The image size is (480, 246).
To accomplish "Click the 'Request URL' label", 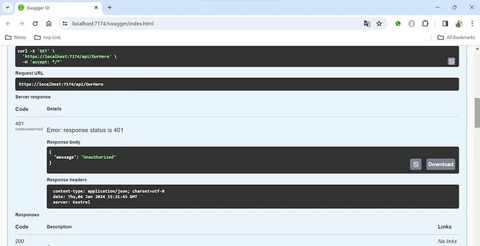I will (x=29, y=73).
